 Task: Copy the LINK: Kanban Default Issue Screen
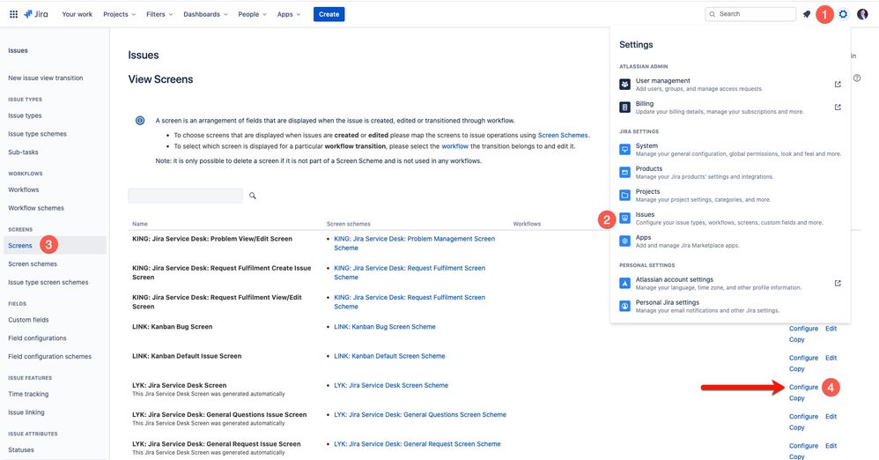(x=796, y=369)
